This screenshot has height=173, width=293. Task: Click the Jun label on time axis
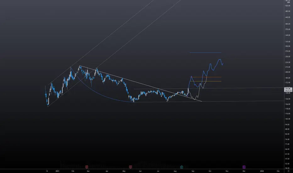coord(140,171)
